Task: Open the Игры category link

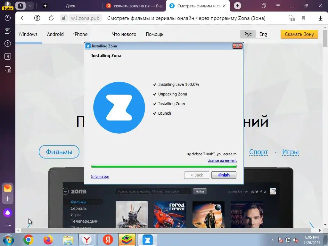Action: pos(290,152)
